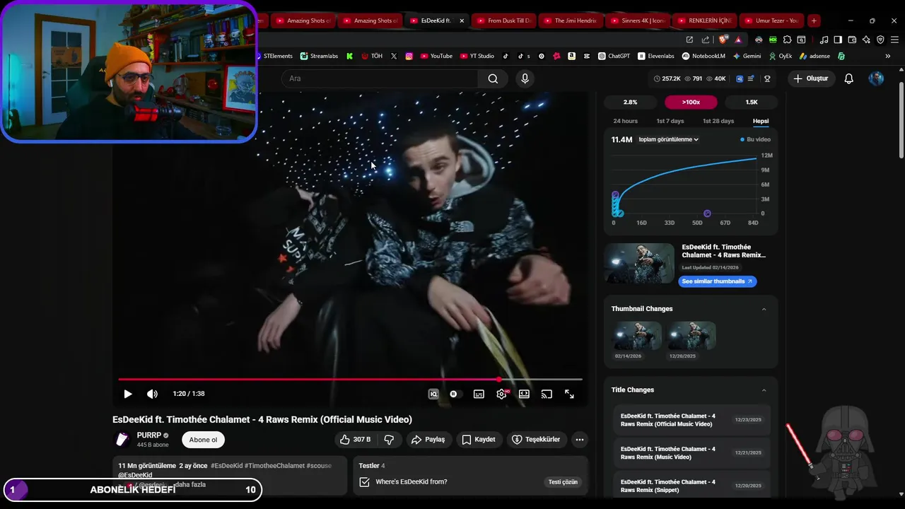Screen dimensions: 905x509
Task: Check the Where's EsDeeKid from? checkbox
Action: point(364,482)
